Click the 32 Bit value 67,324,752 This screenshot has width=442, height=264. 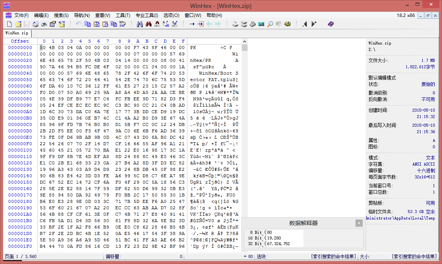pyautogui.click(x=278, y=244)
